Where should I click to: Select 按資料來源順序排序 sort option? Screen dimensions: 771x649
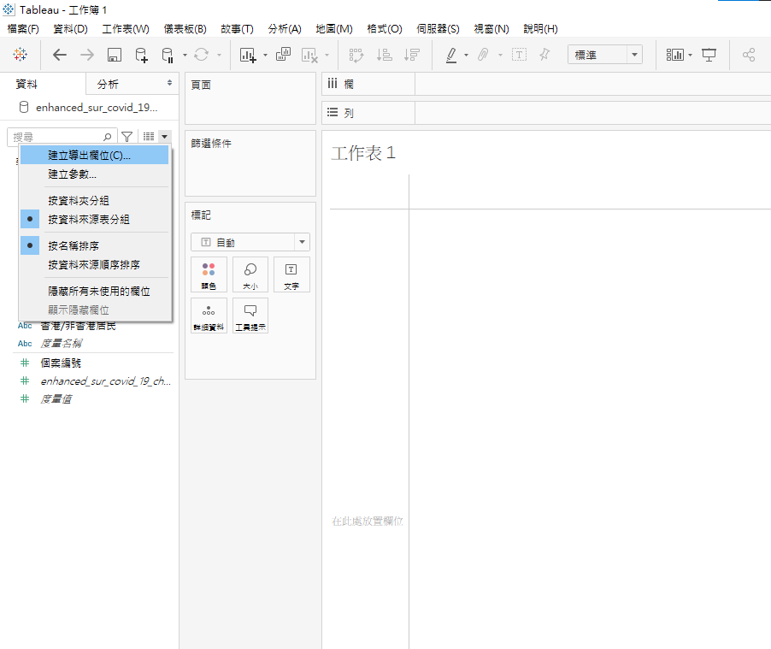pos(94,264)
